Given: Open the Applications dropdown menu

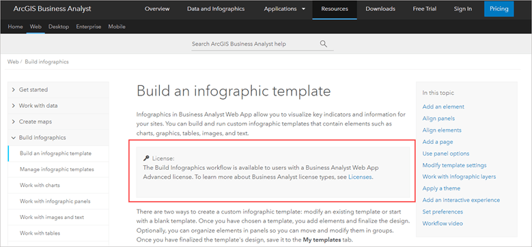Looking at the screenshot, I should pyautogui.click(x=285, y=9).
